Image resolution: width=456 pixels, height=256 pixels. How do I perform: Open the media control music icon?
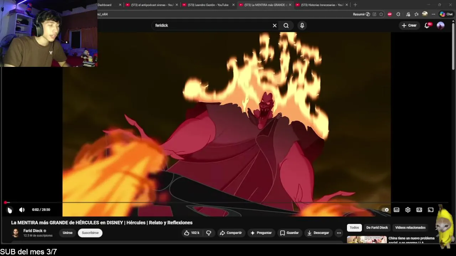click(408, 14)
